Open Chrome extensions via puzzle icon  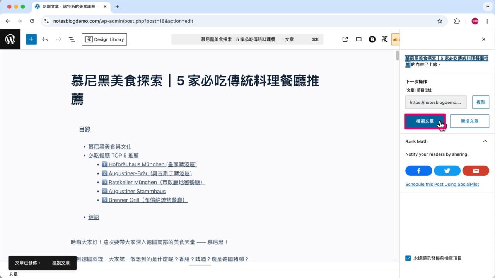[x=457, y=21]
